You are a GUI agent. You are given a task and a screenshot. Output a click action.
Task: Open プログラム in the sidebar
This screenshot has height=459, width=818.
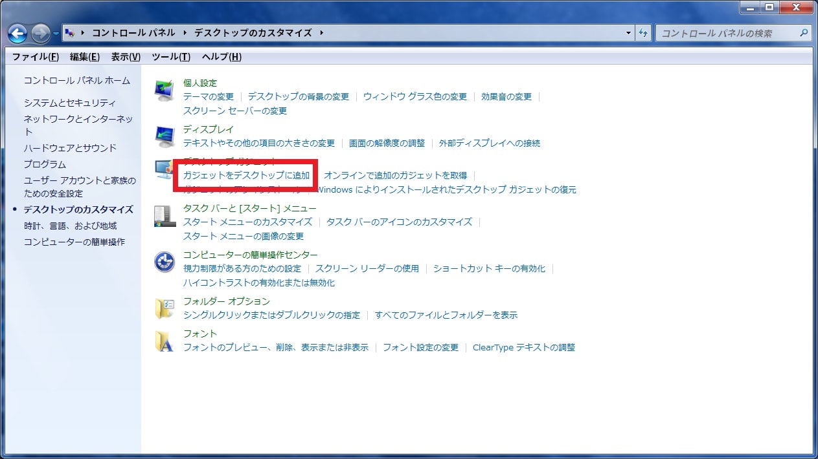(x=45, y=164)
